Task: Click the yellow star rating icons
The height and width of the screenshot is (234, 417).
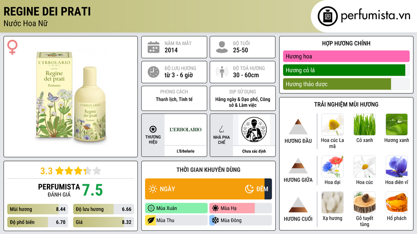Action: pyautogui.click(x=78, y=171)
